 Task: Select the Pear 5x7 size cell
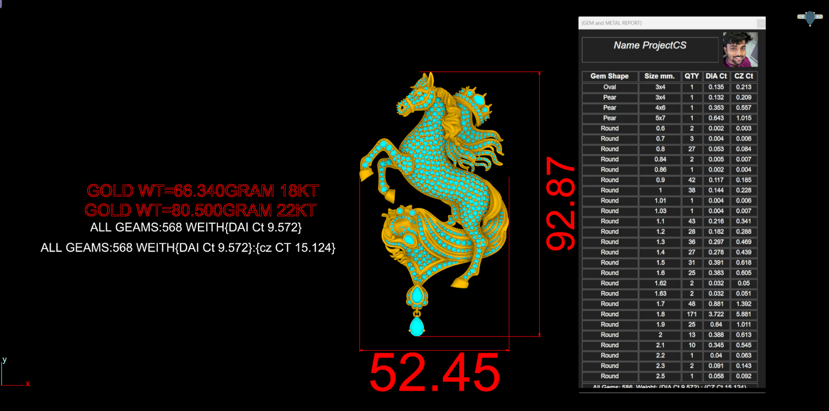point(660,118)
